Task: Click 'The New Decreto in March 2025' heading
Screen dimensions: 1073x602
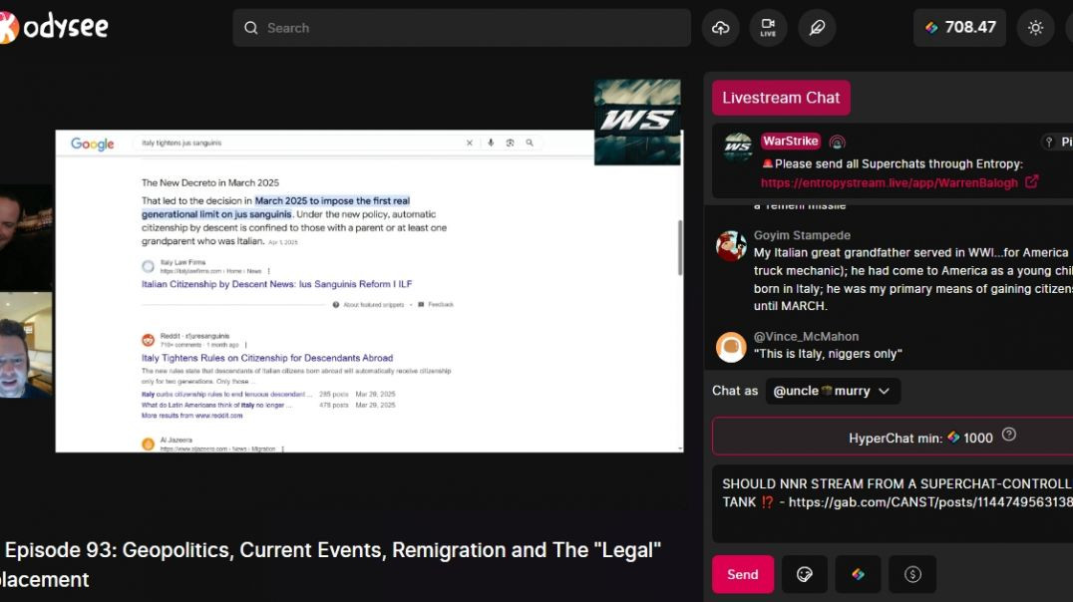Action: tap(210, 182)
